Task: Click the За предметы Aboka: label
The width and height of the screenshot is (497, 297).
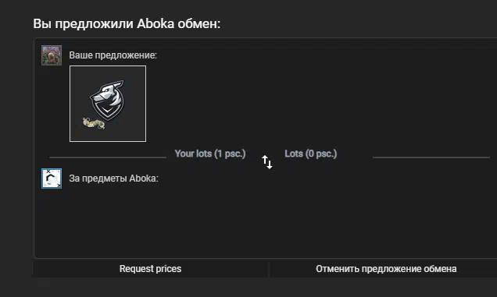Action: point(113,179)
